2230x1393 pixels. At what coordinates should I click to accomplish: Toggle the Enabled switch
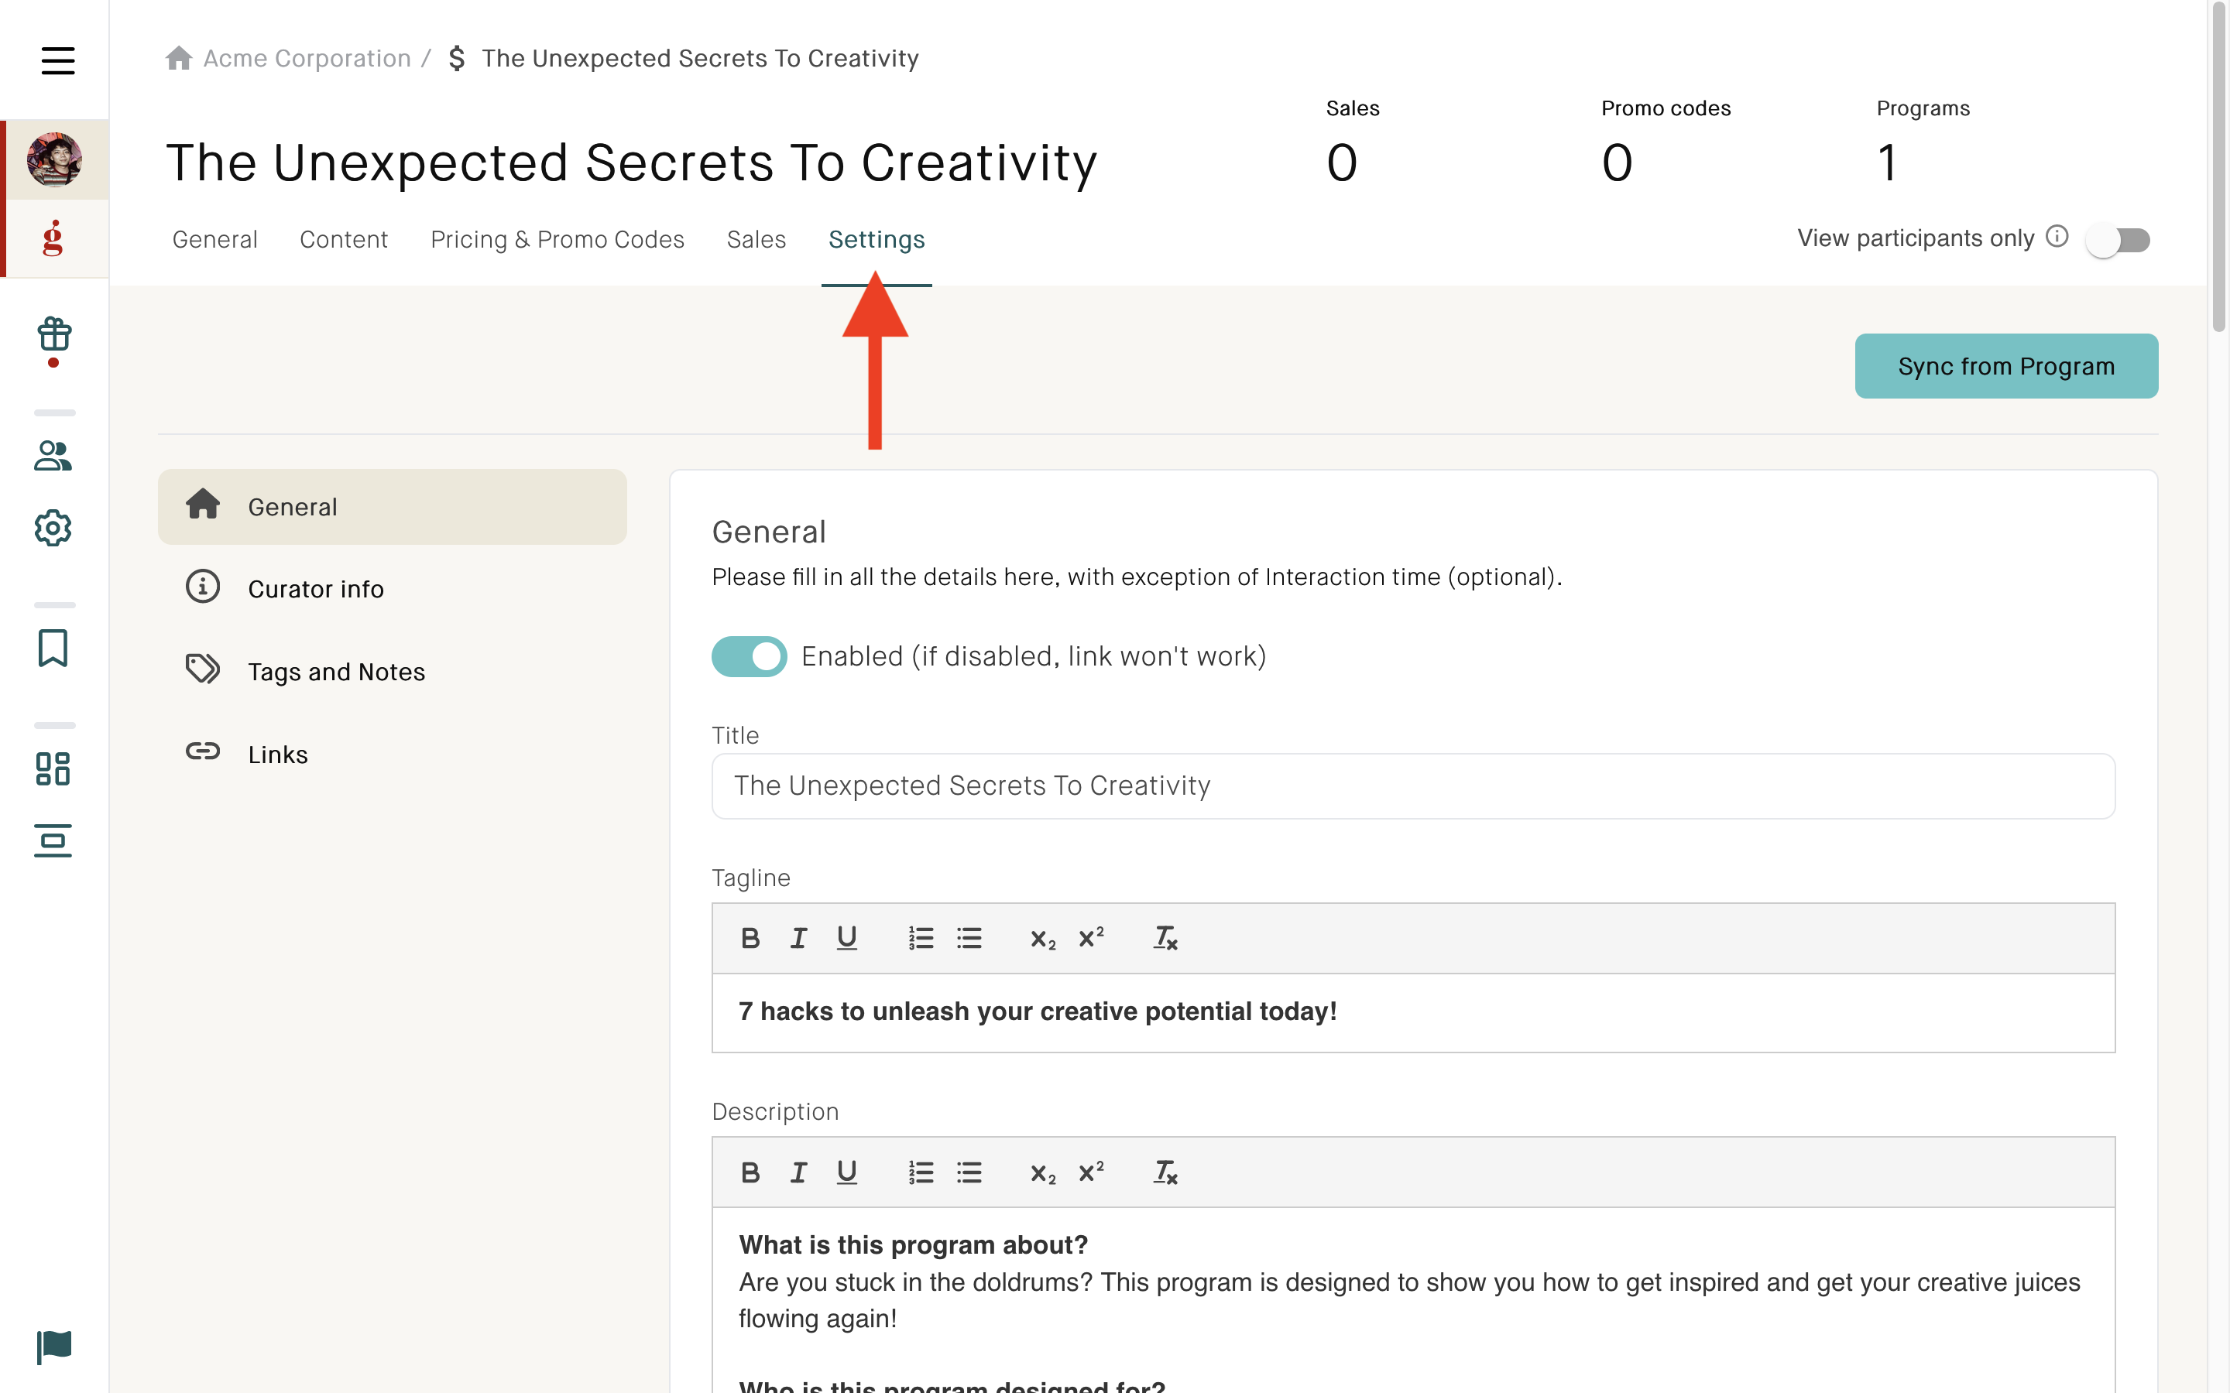750,656
